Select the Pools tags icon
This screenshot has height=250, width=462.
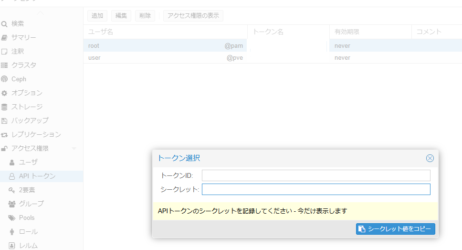[12, 218]
